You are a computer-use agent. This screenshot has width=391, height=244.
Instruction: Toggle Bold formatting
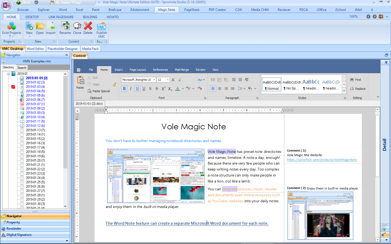tap(124, 89)
